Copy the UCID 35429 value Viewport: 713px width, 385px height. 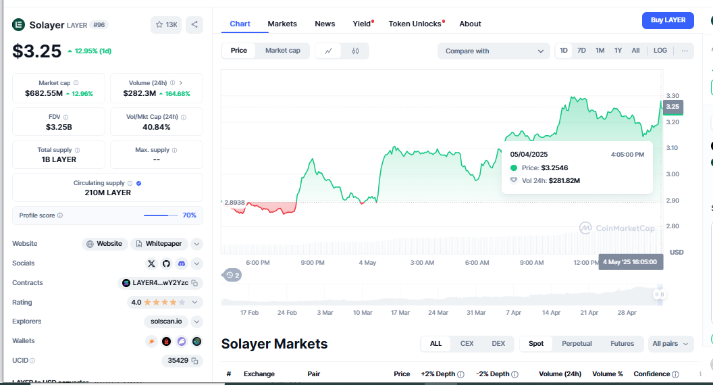(194, 361)
